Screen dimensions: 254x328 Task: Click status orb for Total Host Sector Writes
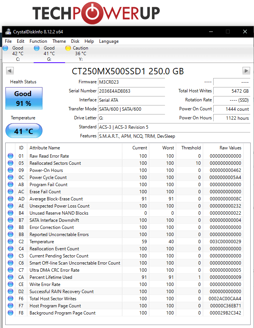pos(10,298)
